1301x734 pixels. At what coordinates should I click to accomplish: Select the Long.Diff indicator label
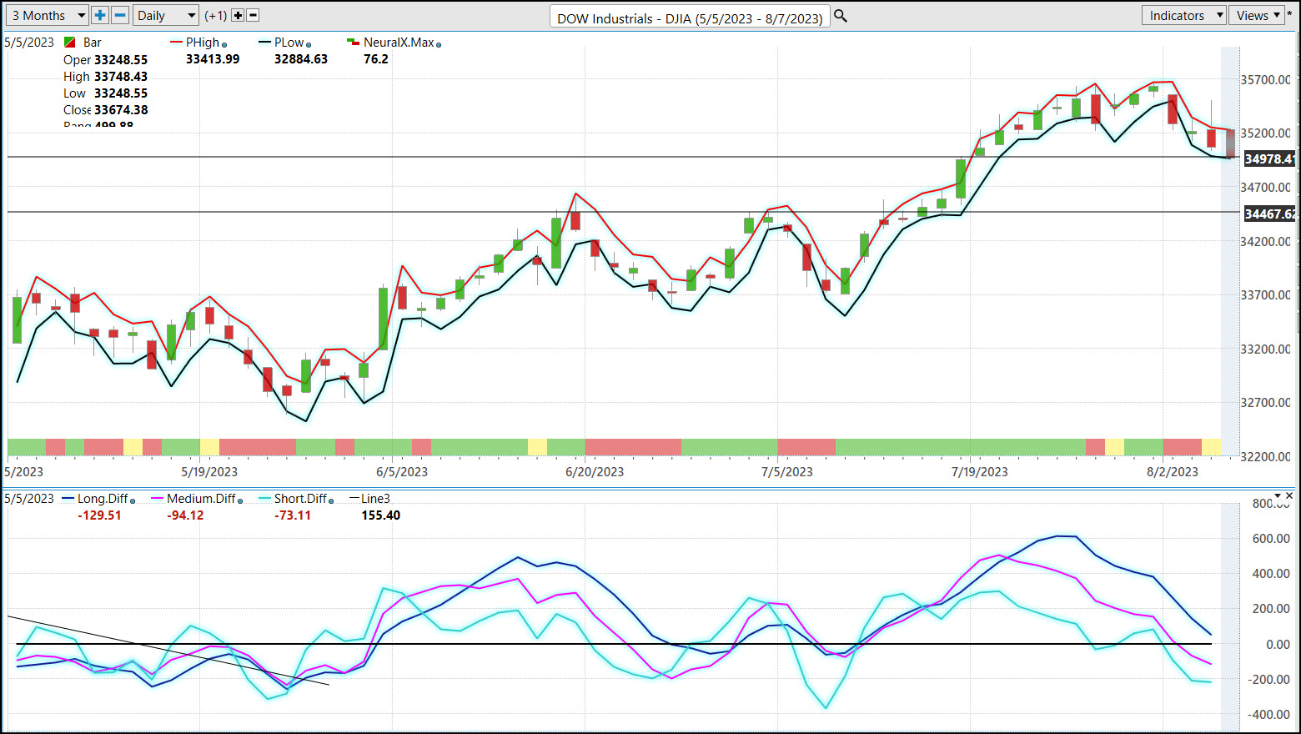(x=103, y=499)
